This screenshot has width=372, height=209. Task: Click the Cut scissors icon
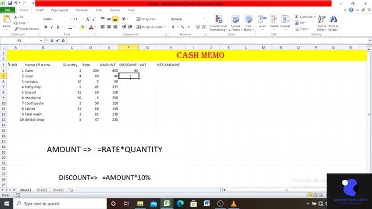(16, 17)
